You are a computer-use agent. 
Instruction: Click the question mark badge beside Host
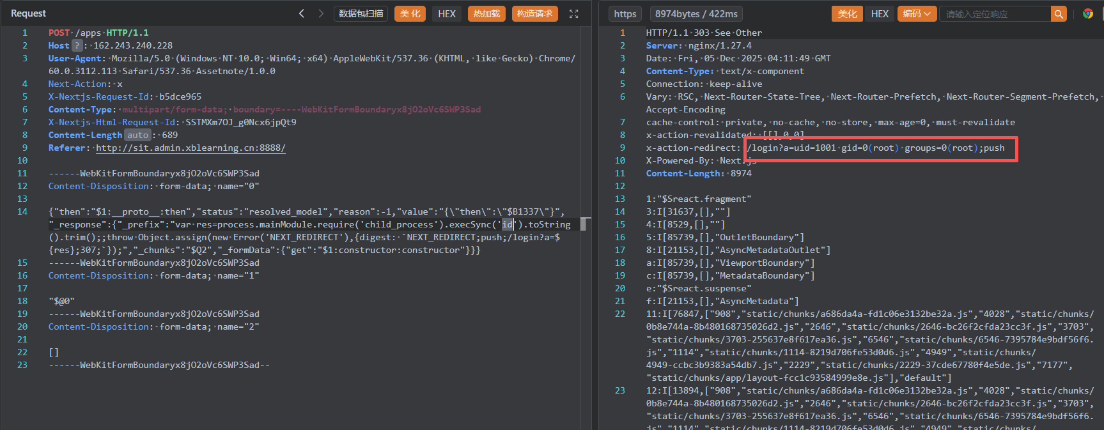(x=77, y=45)
